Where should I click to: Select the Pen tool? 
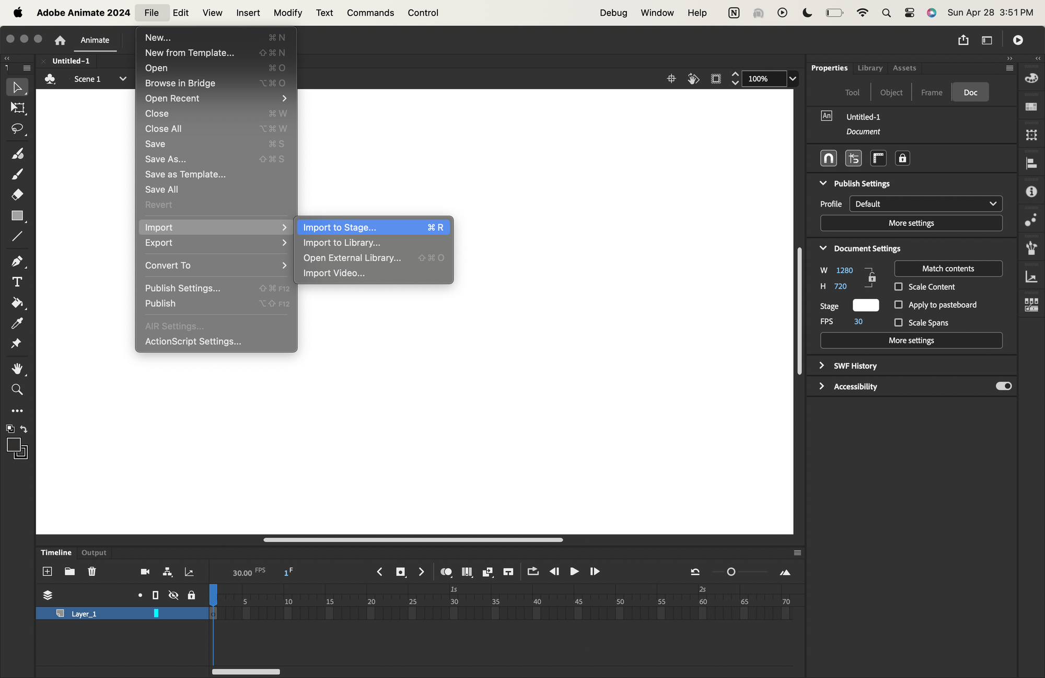pos(17,261)
